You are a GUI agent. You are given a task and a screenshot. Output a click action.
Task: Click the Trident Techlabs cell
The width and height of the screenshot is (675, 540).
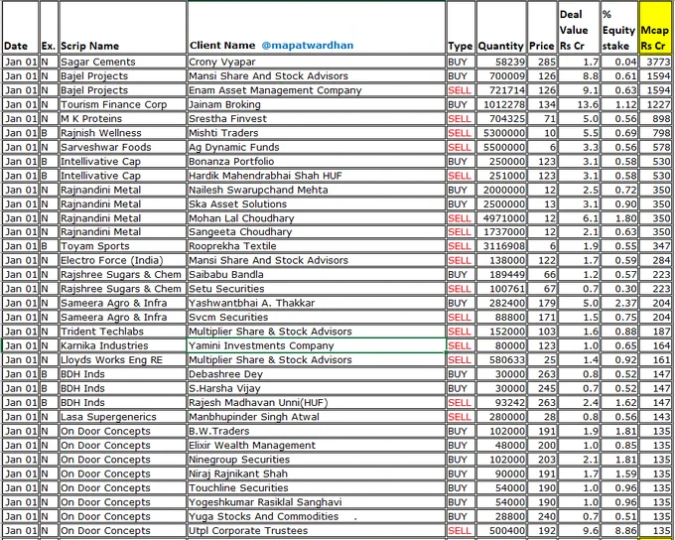pyautogui.click(x=123, y=332)
